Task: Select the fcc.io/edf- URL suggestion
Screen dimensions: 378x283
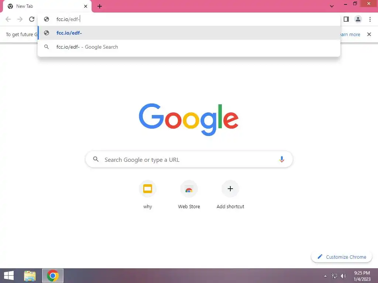Action: (x=189, y=33)
